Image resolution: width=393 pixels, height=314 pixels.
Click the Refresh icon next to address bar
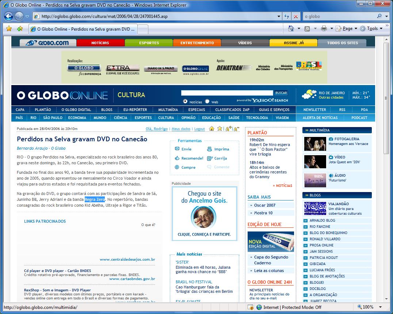tap(287, 16)
